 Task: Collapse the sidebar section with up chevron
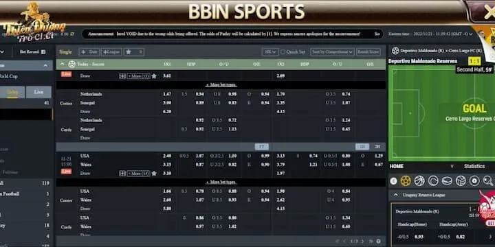click(x=45, y=66)
